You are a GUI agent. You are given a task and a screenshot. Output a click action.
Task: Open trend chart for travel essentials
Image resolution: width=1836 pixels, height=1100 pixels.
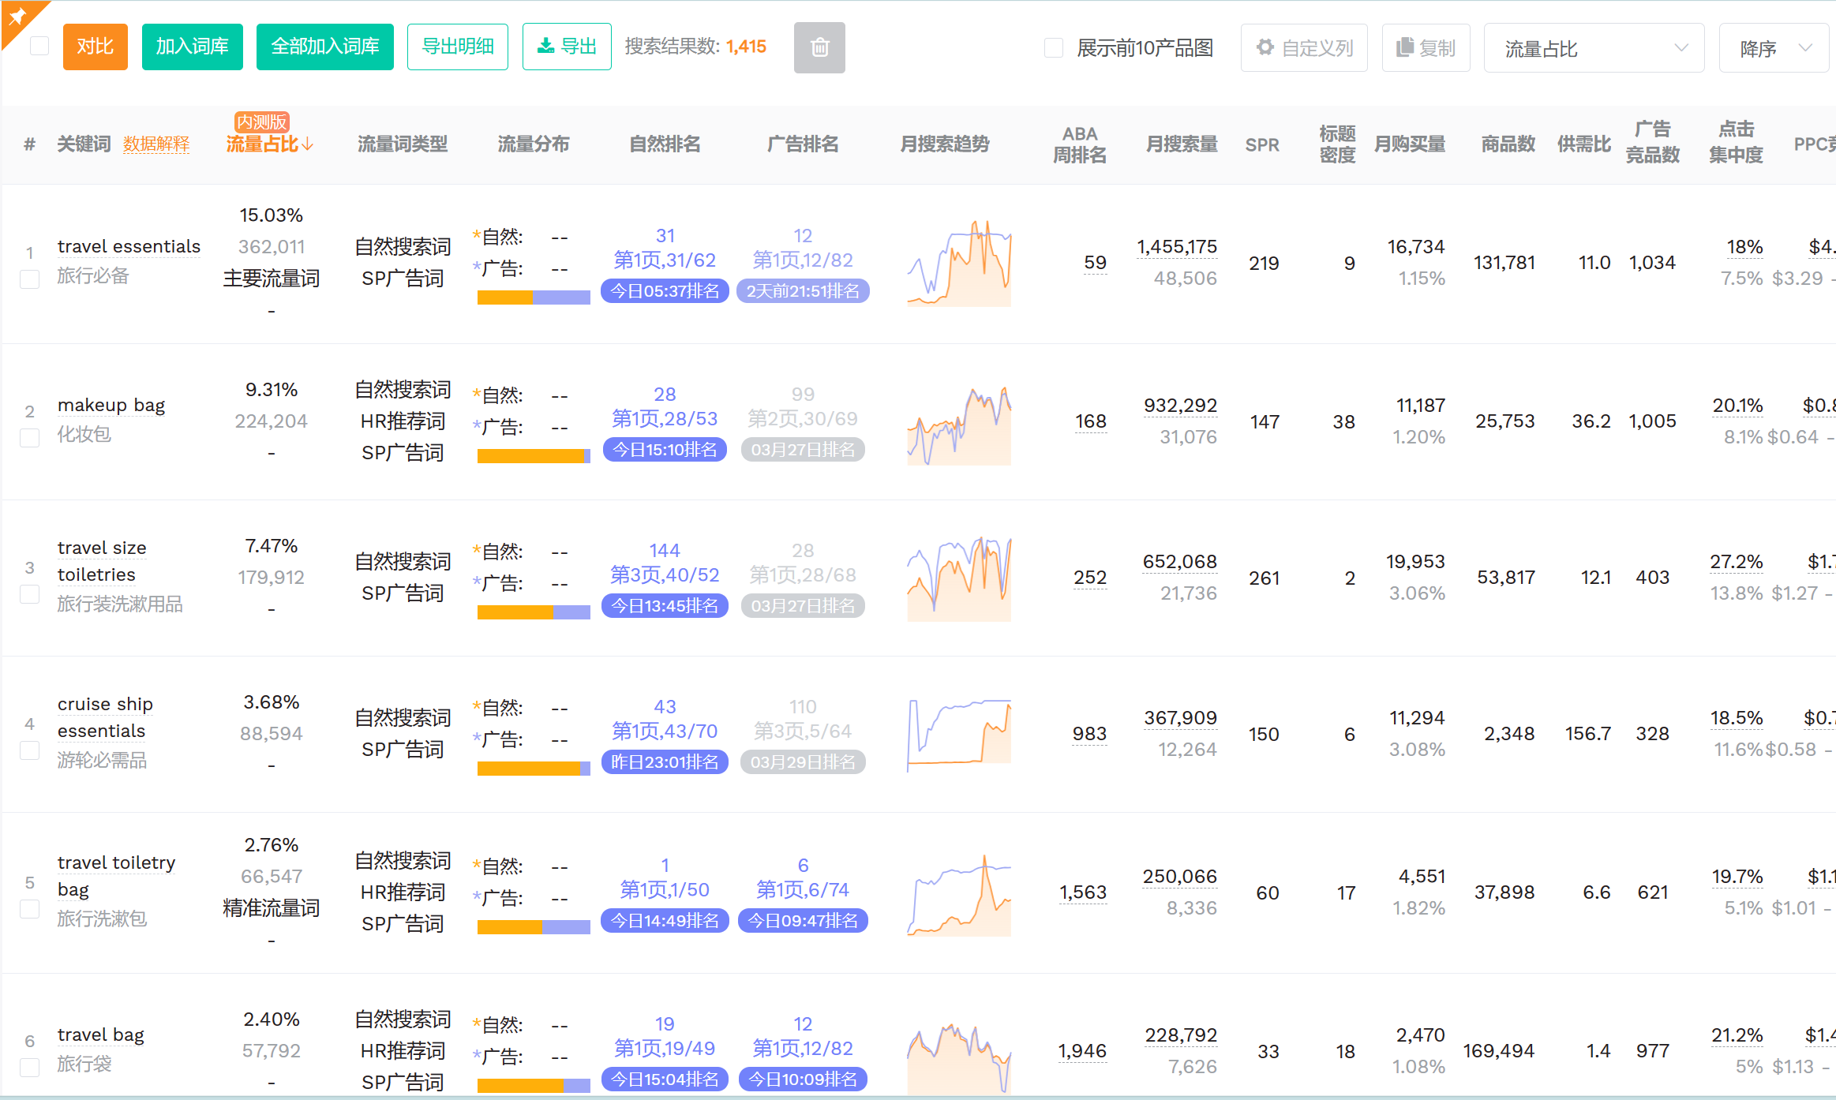tap(959, 264)
